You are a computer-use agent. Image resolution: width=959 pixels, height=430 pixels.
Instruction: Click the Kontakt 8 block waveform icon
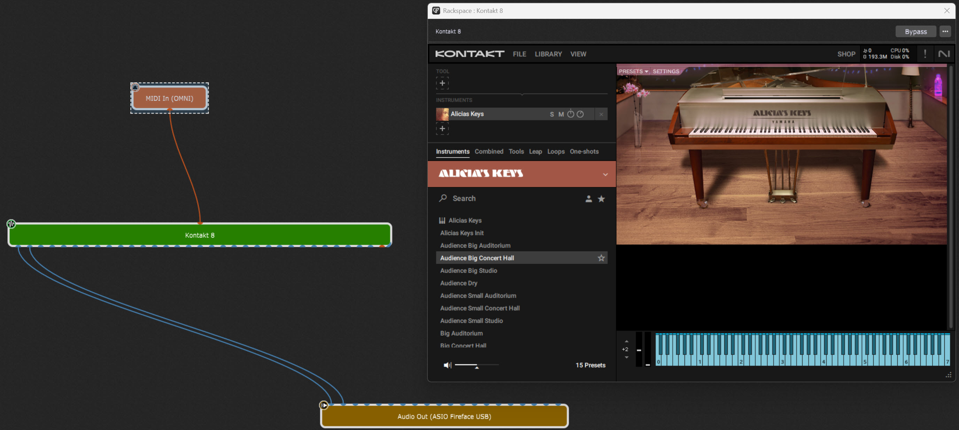click(11, 224)
